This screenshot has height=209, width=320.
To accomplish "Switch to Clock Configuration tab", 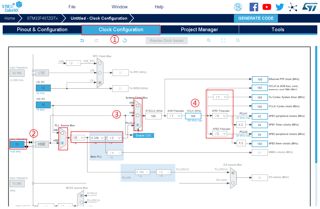I will [121, 30].
